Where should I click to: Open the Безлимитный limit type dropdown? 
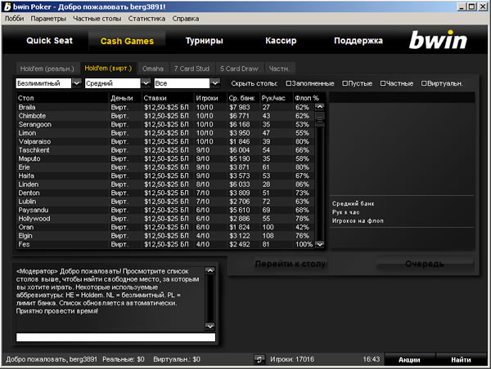(77, 83)
